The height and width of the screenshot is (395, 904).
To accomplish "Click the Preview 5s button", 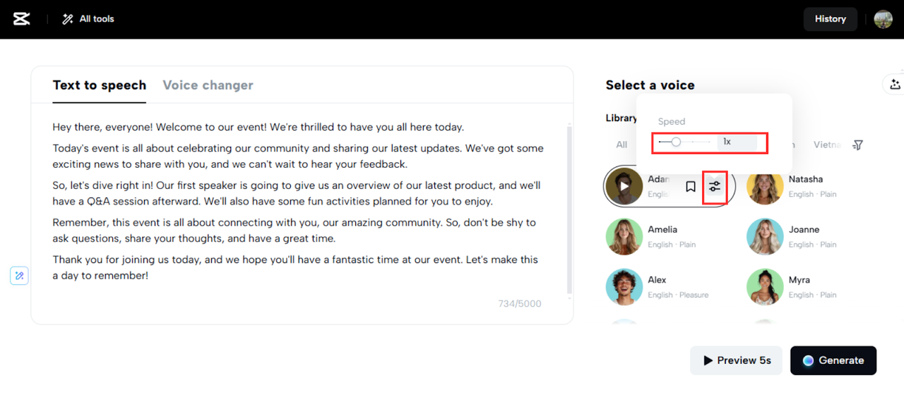I will [736, 360].
